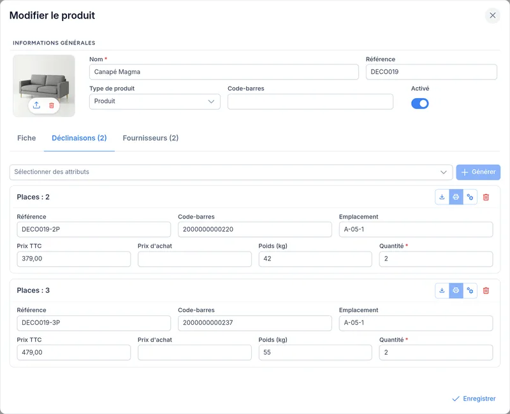
Task: Edit the variant reference DECO019-2P
Action: 94,229
